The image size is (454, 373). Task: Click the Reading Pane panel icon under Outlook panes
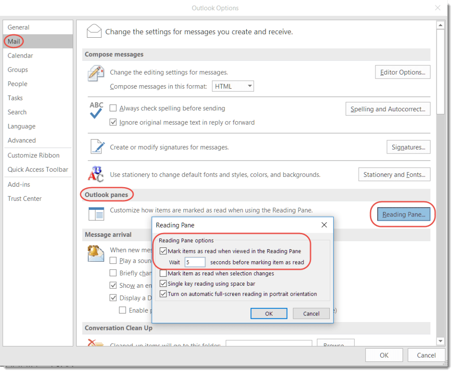coord(96,214)
